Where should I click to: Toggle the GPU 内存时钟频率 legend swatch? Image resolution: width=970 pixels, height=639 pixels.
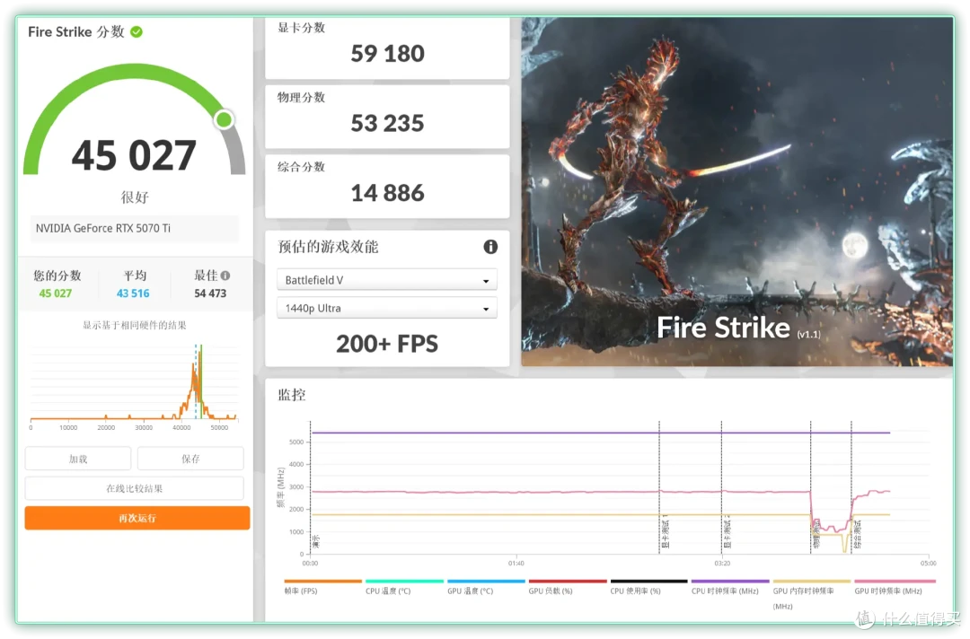click(812, 581)
